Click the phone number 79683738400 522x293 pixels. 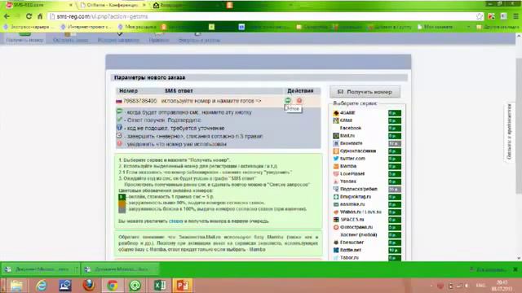coord(139,101)
